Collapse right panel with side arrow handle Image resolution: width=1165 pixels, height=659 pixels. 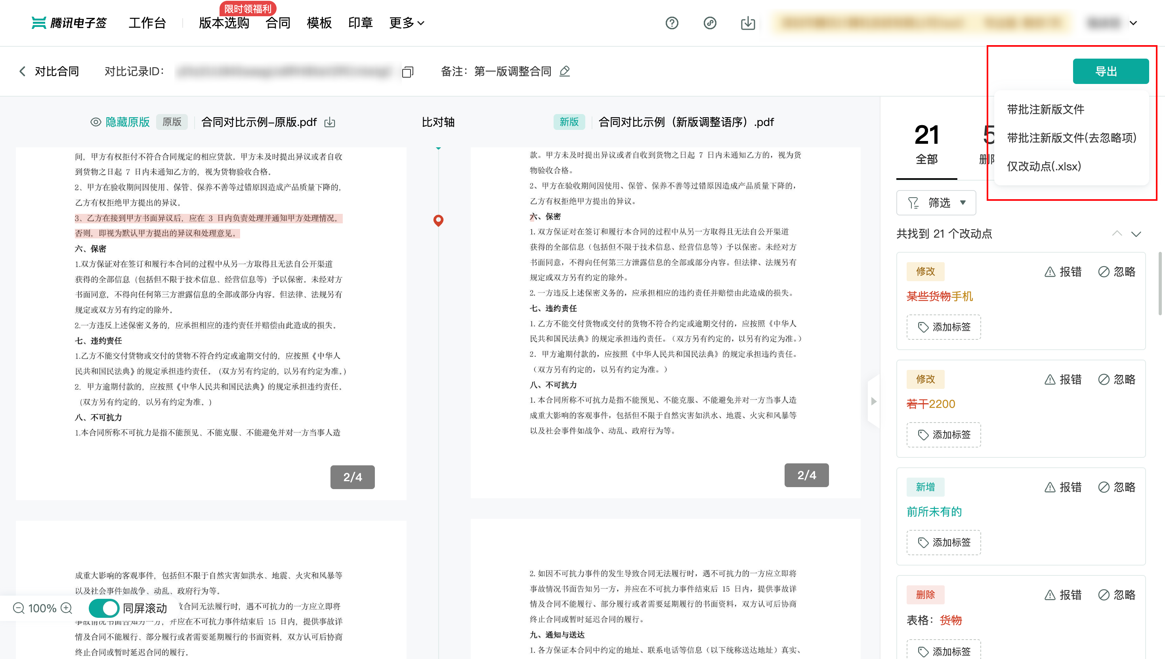point(873,401)
